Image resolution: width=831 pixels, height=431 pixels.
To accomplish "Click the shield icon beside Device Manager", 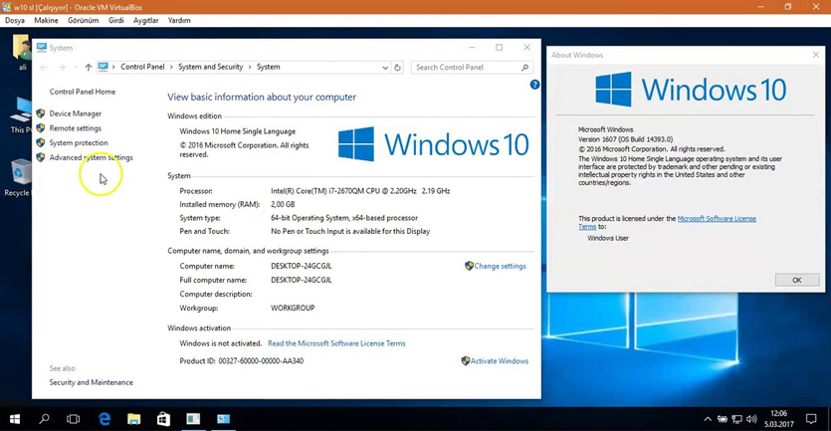I will tap(41, 113).
